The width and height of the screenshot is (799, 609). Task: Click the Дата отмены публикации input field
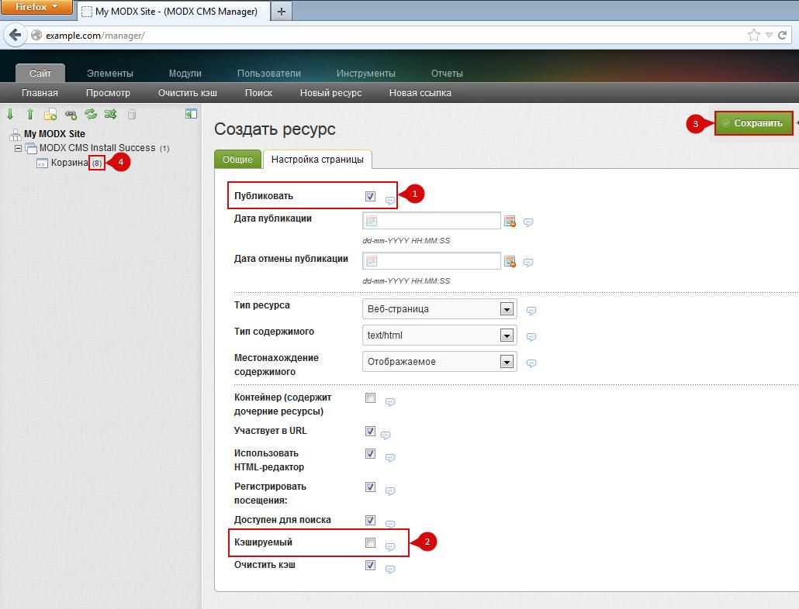[x=431, y=261]
